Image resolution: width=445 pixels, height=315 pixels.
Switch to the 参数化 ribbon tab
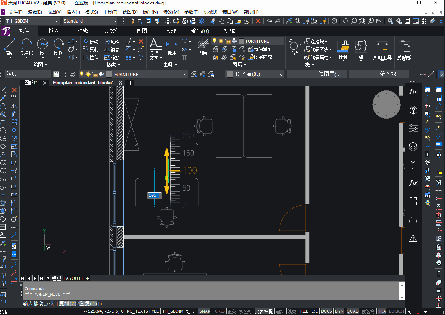coord(112,31)
